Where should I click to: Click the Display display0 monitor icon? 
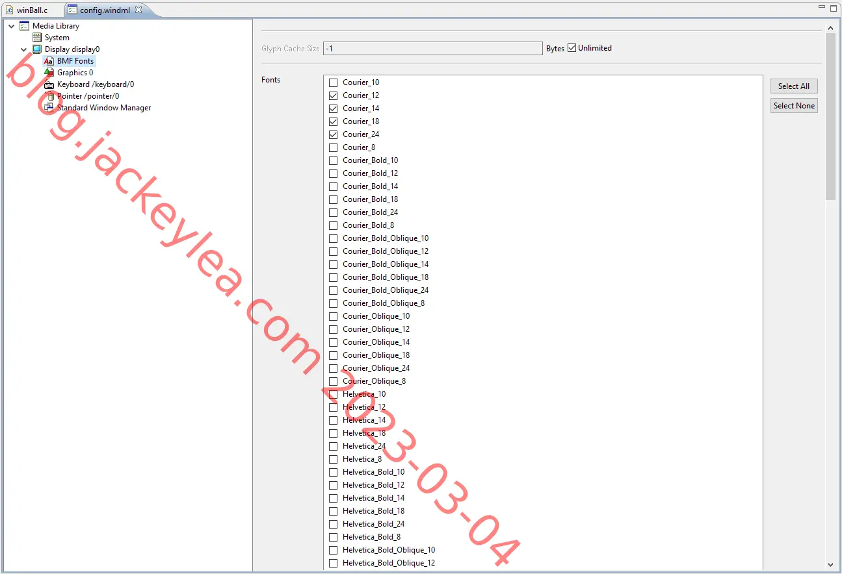coord(37,49)
